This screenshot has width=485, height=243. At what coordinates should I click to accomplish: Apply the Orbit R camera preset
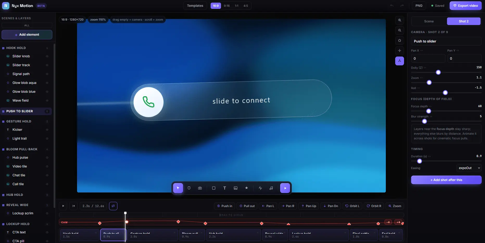pyautogui.click(x=374, y=206)
